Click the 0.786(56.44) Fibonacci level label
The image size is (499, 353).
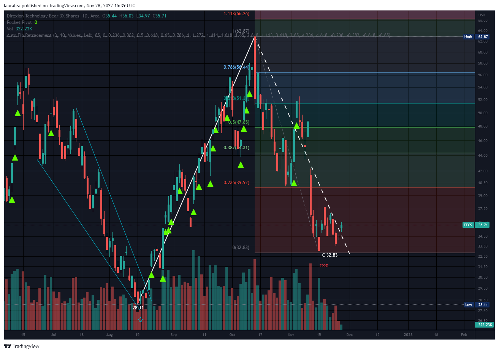tap(236, 67)
